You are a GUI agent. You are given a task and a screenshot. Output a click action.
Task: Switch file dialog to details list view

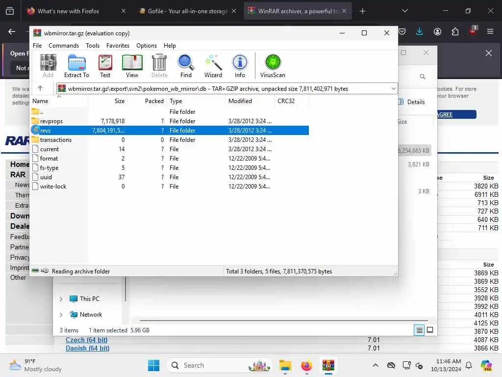[x=419, y=330]
